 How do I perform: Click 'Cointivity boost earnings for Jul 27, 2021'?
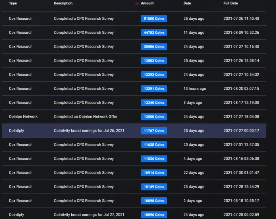click(89, 215)
